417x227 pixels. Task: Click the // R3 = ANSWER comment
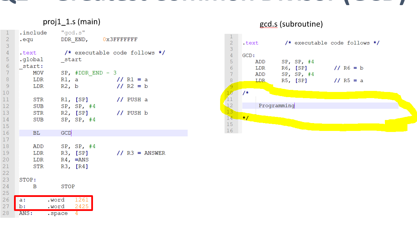tap(142, 153)
